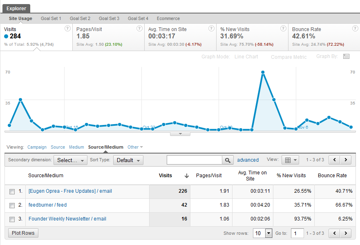
Task: Open the advanced search link
Action: tap(248, 160)
